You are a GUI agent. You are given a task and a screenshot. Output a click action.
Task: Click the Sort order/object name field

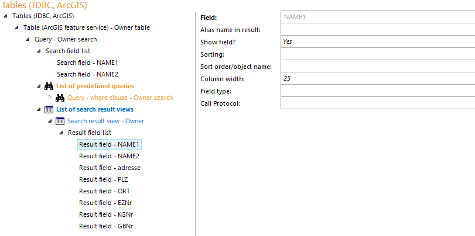click(x=378, y=66)
